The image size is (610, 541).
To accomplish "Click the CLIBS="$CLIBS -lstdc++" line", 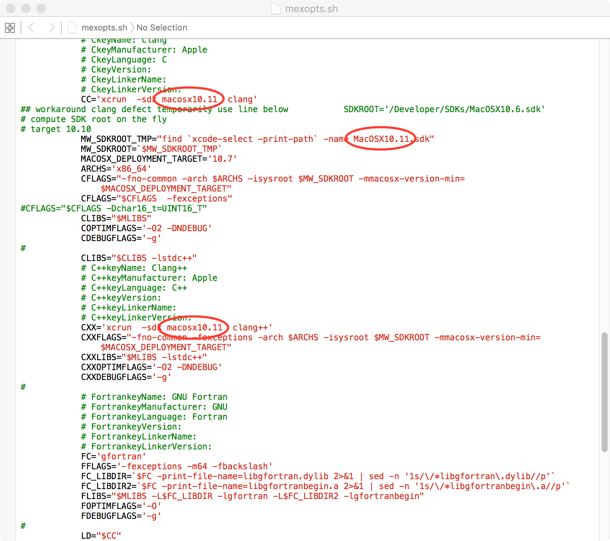I will coord(139,258).
